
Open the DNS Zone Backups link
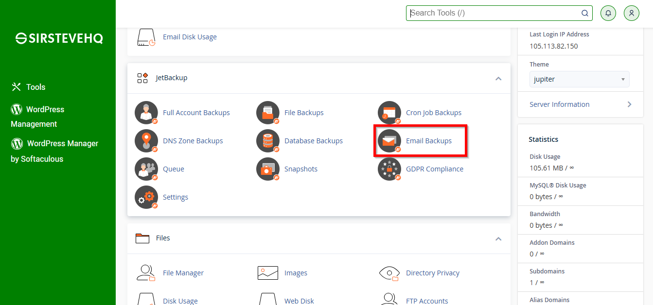[x=193, y=141]
